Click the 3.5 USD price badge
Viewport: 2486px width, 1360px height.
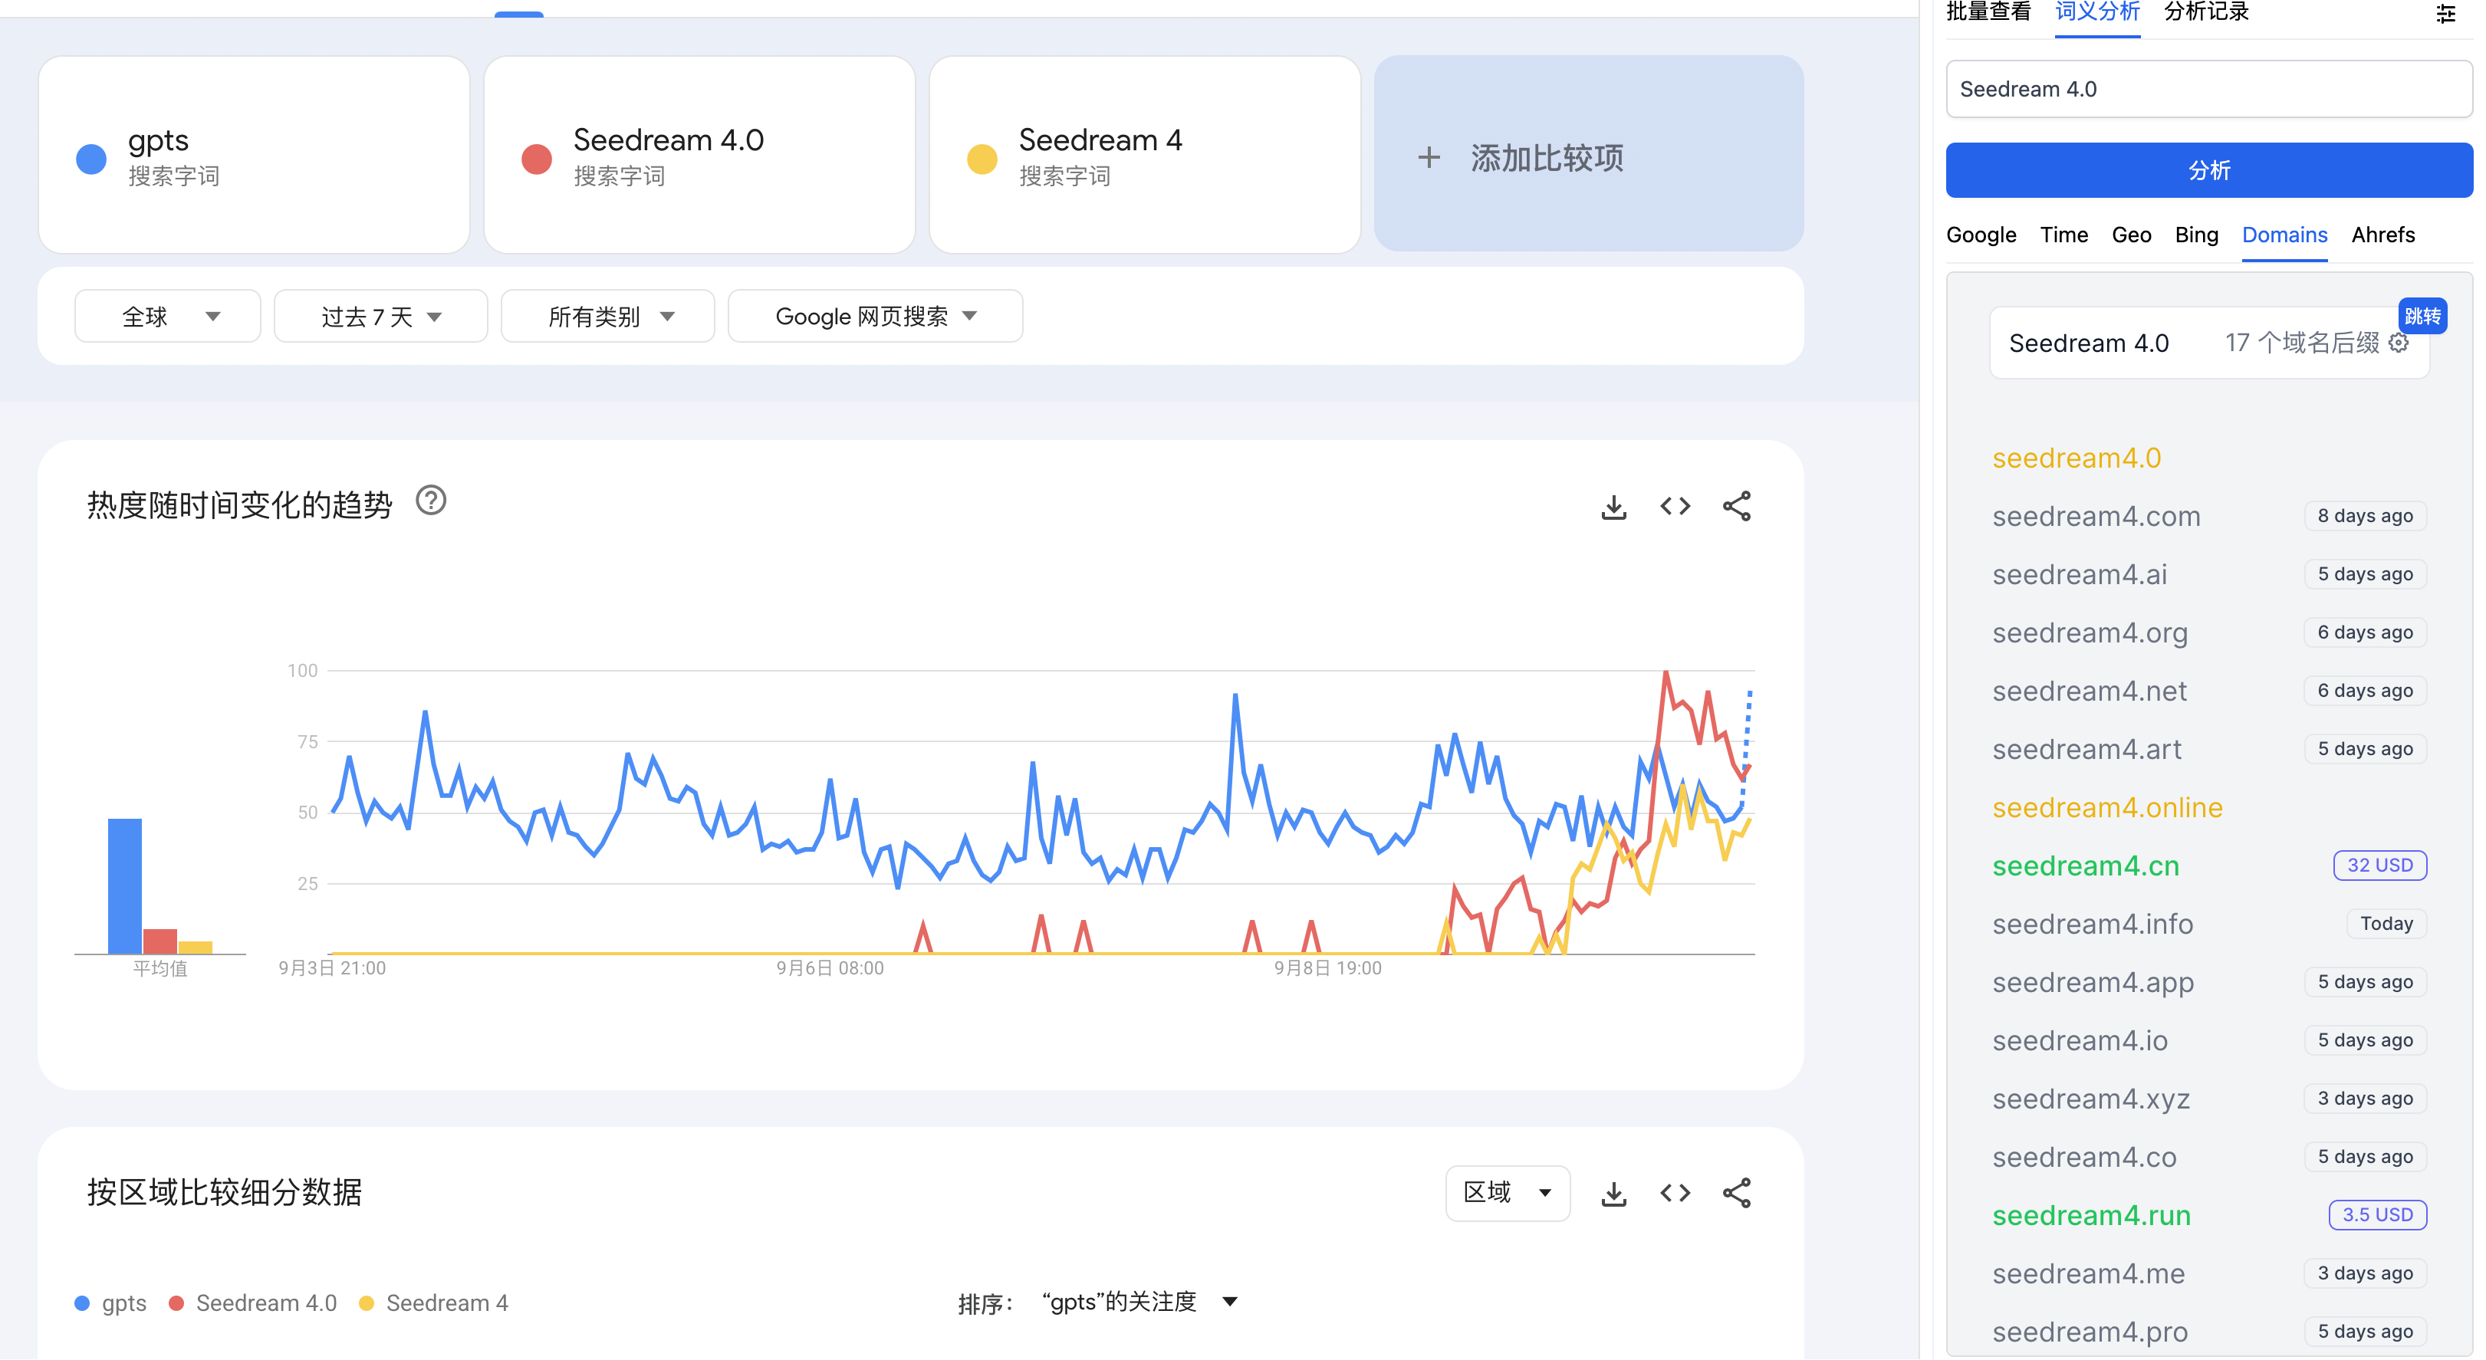pyautogui.click(x=2377, y=1214)
